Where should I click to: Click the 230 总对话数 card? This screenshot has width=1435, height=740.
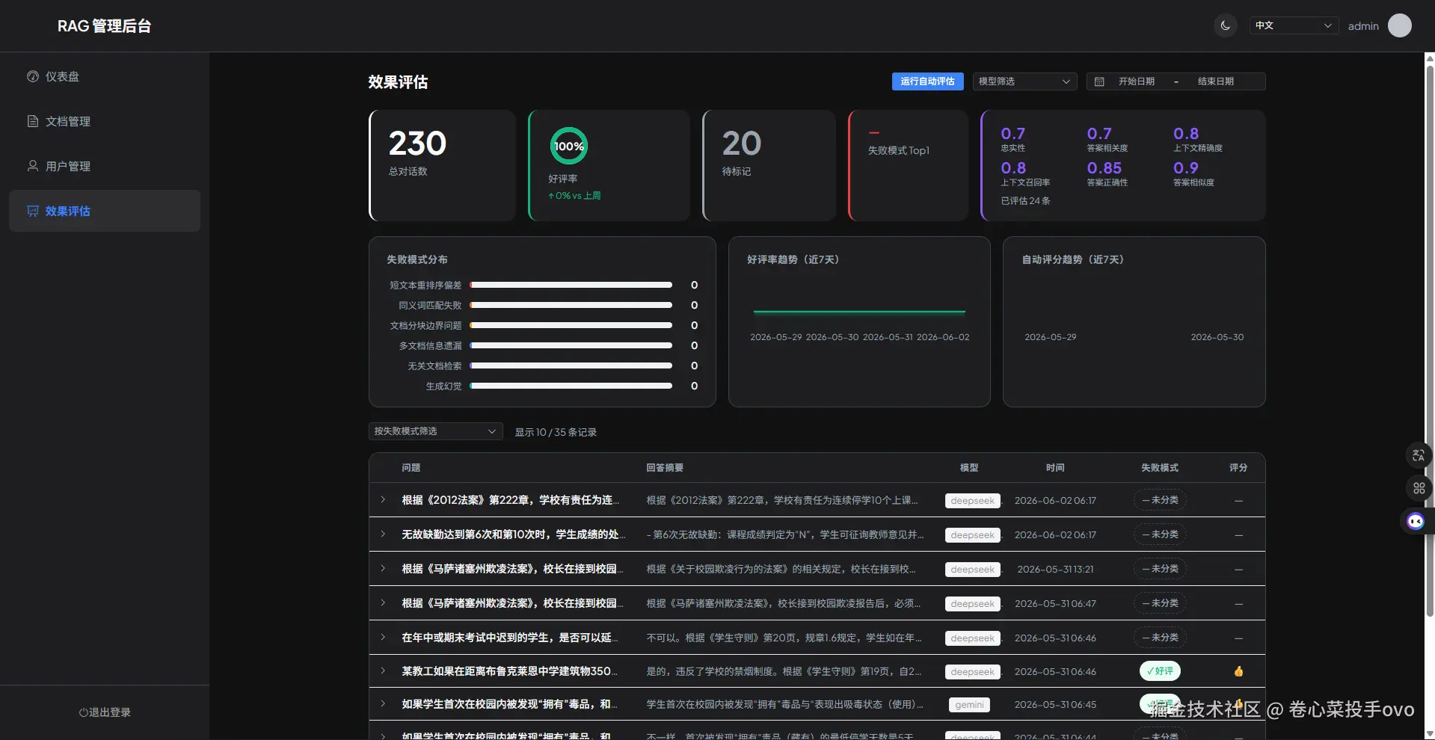pos(442,165)
